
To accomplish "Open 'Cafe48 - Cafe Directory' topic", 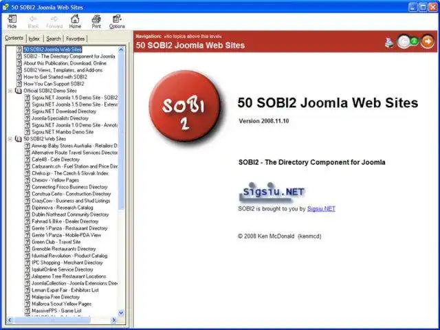I will point(56,159).
